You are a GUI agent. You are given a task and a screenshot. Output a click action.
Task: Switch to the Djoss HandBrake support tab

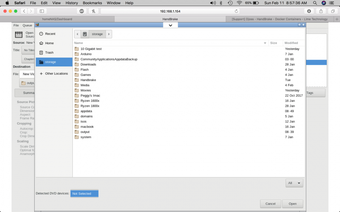click(280, 19)
